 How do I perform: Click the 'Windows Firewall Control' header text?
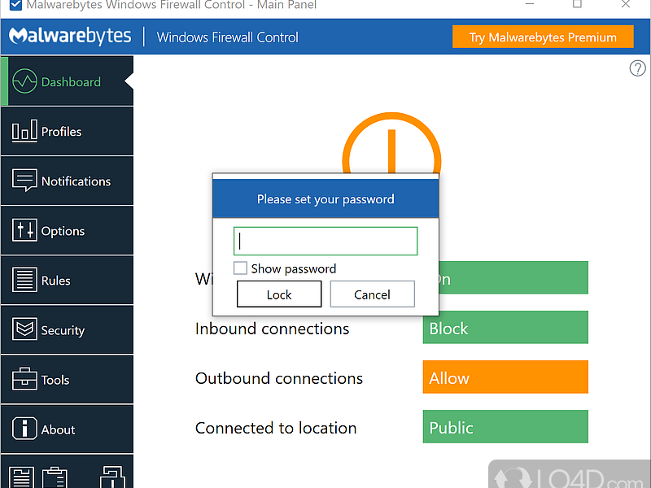228,37
